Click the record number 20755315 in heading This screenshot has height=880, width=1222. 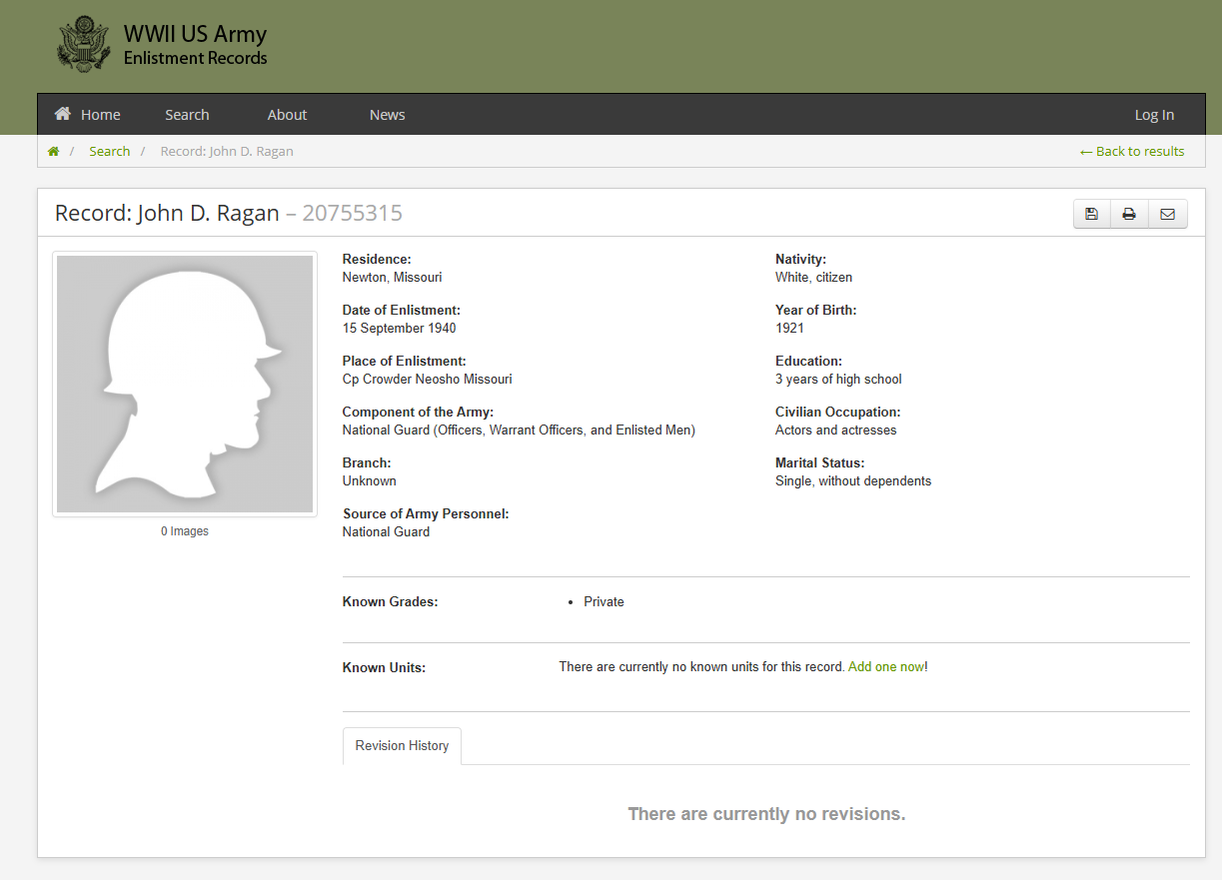352,213
